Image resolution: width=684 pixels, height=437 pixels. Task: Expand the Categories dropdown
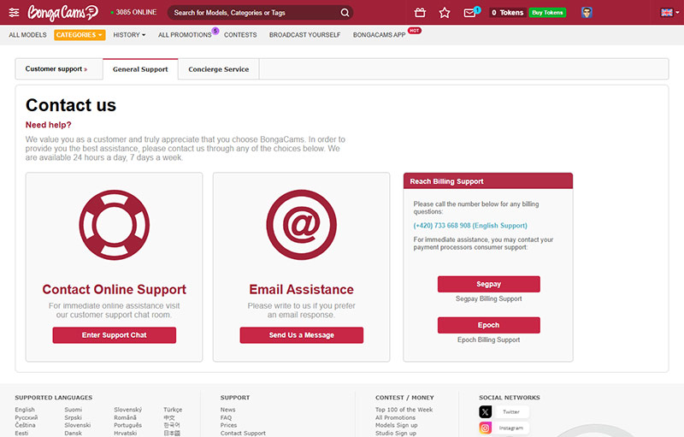point(80,35)
